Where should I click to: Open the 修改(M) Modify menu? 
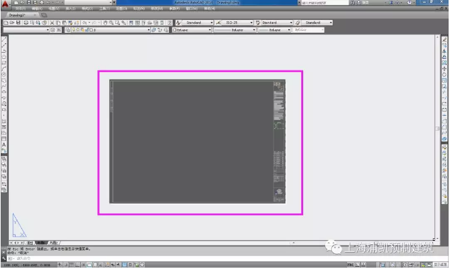click(156, 9)
